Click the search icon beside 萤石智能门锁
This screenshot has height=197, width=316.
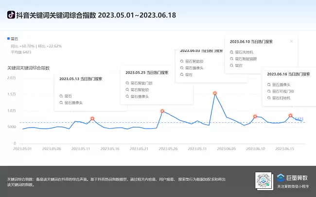tap(127, 83)
